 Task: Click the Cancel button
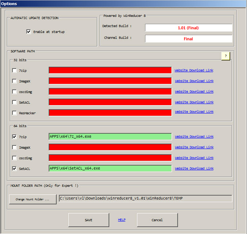[x=157, y=220]
